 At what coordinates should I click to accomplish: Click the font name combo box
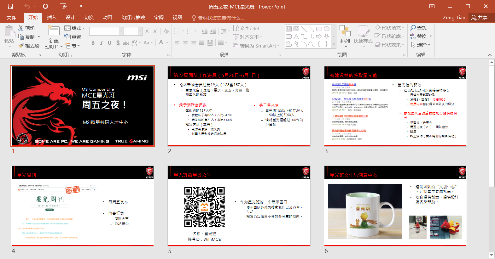coord(106,31)
